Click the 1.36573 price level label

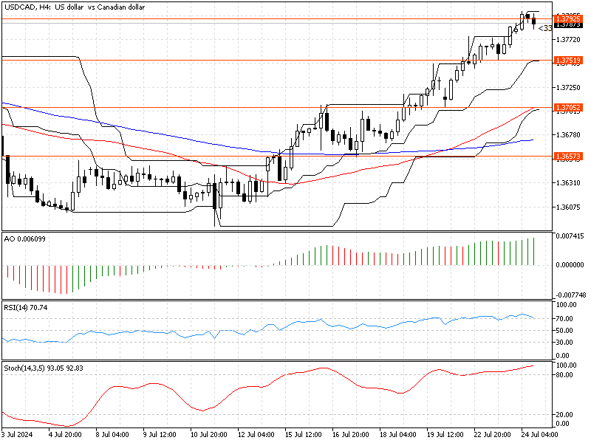(569, 156)
